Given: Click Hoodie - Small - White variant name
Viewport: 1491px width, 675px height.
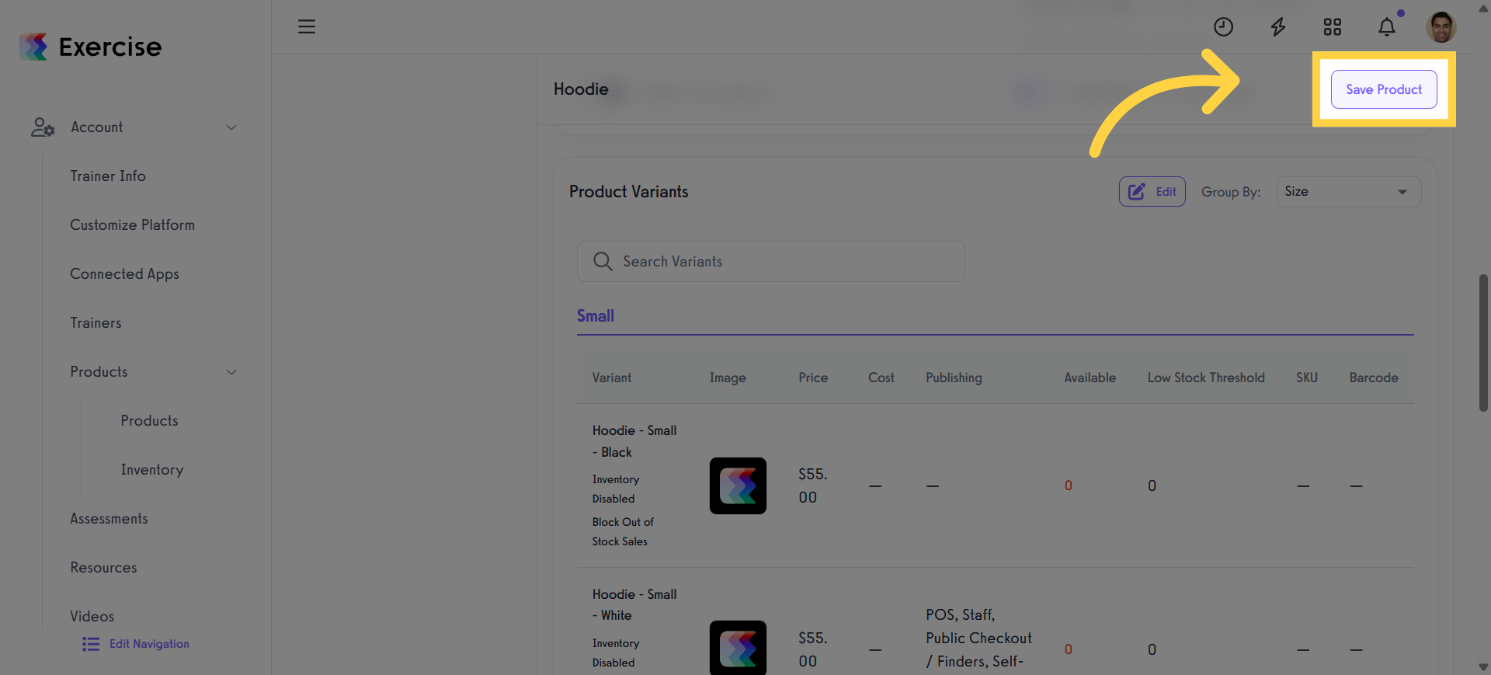Looking at the screenshot, I should (x=634, y=604).
